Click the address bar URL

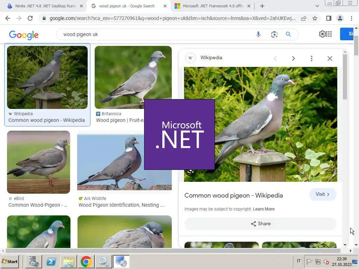pyautogui.click(x=172, y=18)
